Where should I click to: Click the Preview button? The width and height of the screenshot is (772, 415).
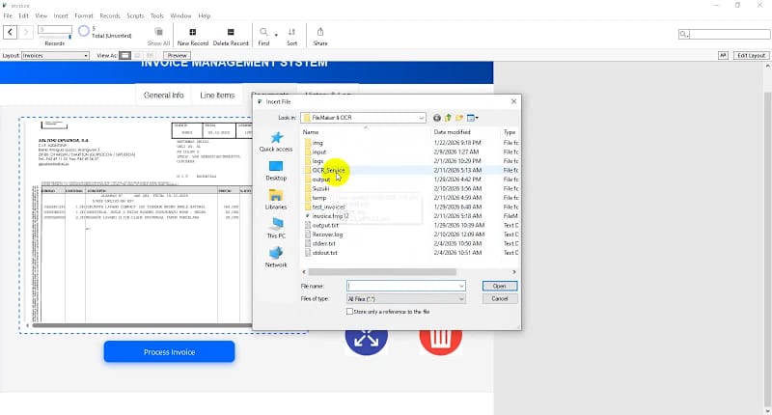coord(178,56)
